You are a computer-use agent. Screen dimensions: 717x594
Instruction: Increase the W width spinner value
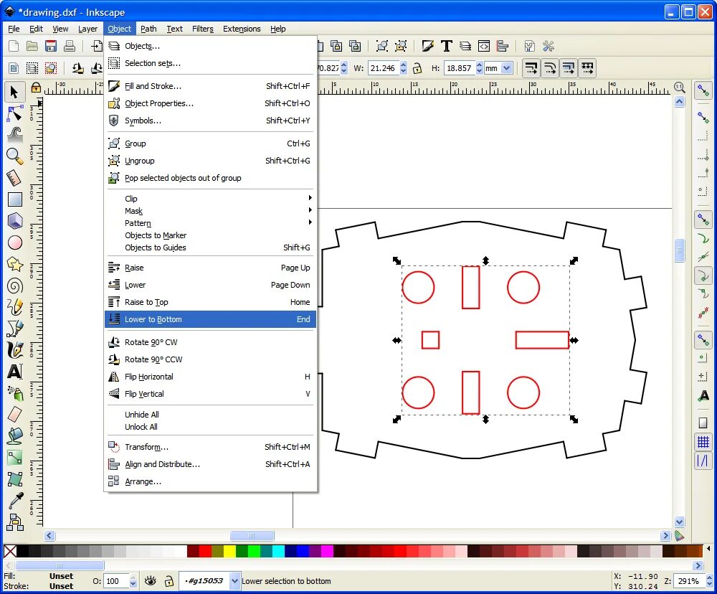pos(403,65)
